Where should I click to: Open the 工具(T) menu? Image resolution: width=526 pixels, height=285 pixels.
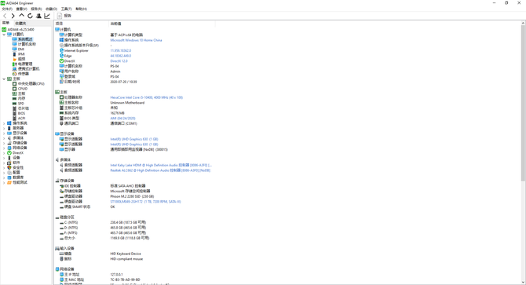(67, 9)
